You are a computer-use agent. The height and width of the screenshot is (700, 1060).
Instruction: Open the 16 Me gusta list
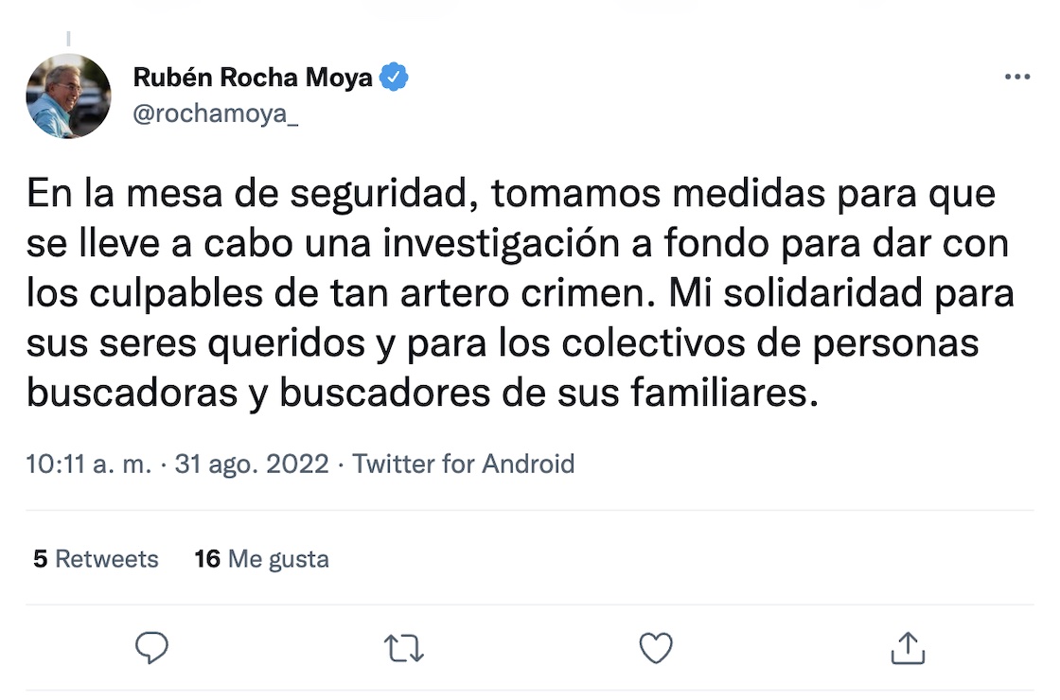[262, 559]
